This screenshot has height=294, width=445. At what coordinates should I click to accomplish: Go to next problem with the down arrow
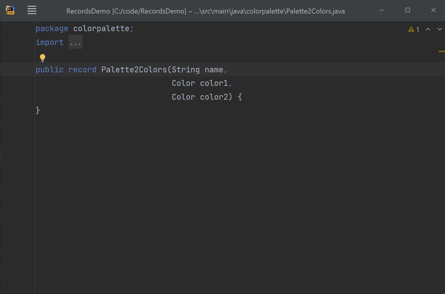pyautogui.click(x=439, y=29)
